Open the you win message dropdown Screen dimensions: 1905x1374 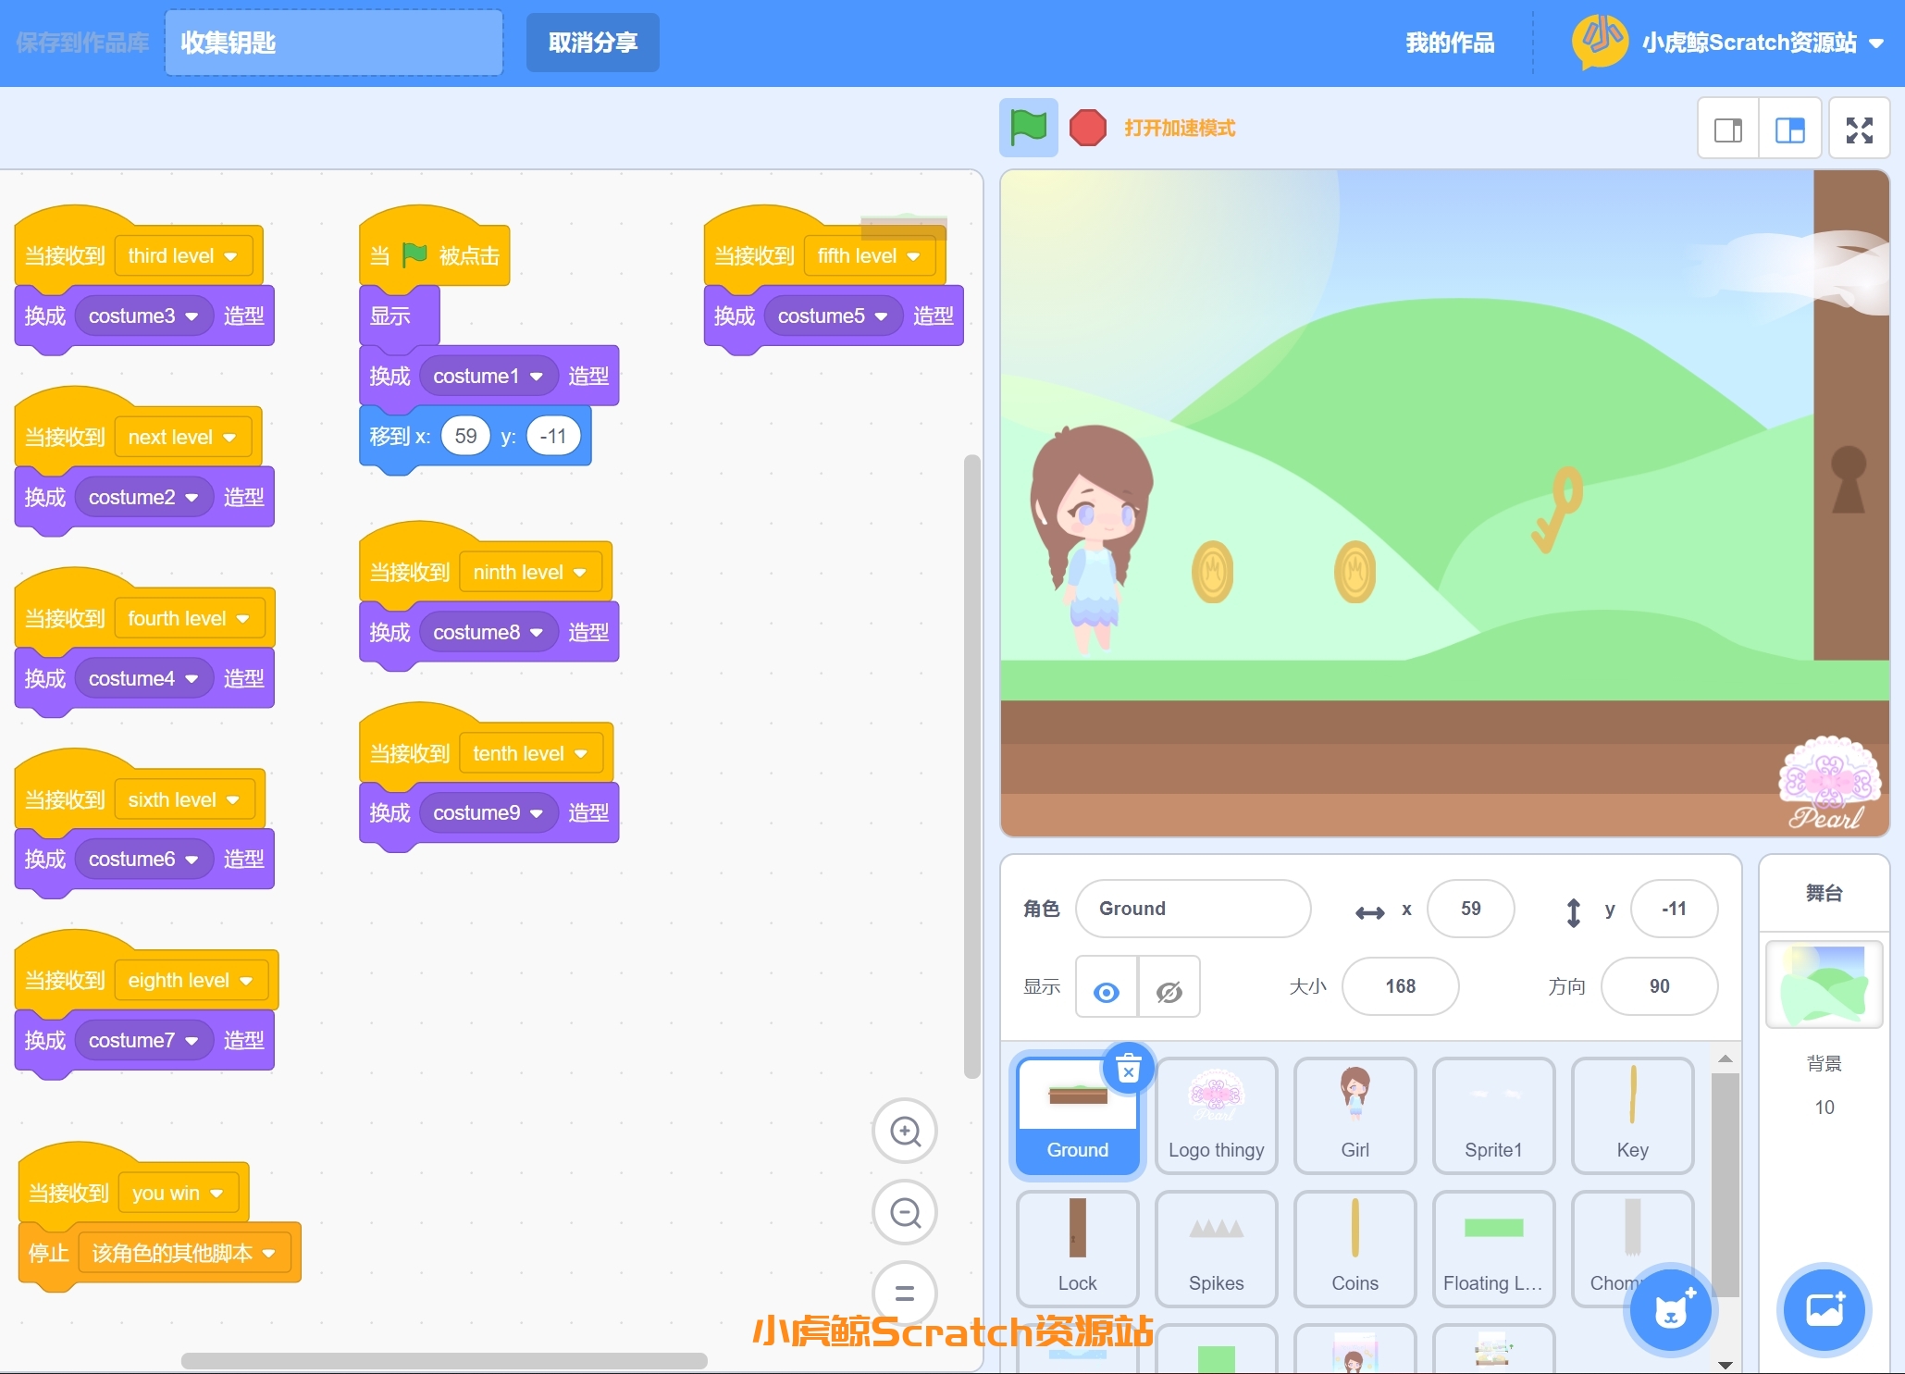point(178,1193)
